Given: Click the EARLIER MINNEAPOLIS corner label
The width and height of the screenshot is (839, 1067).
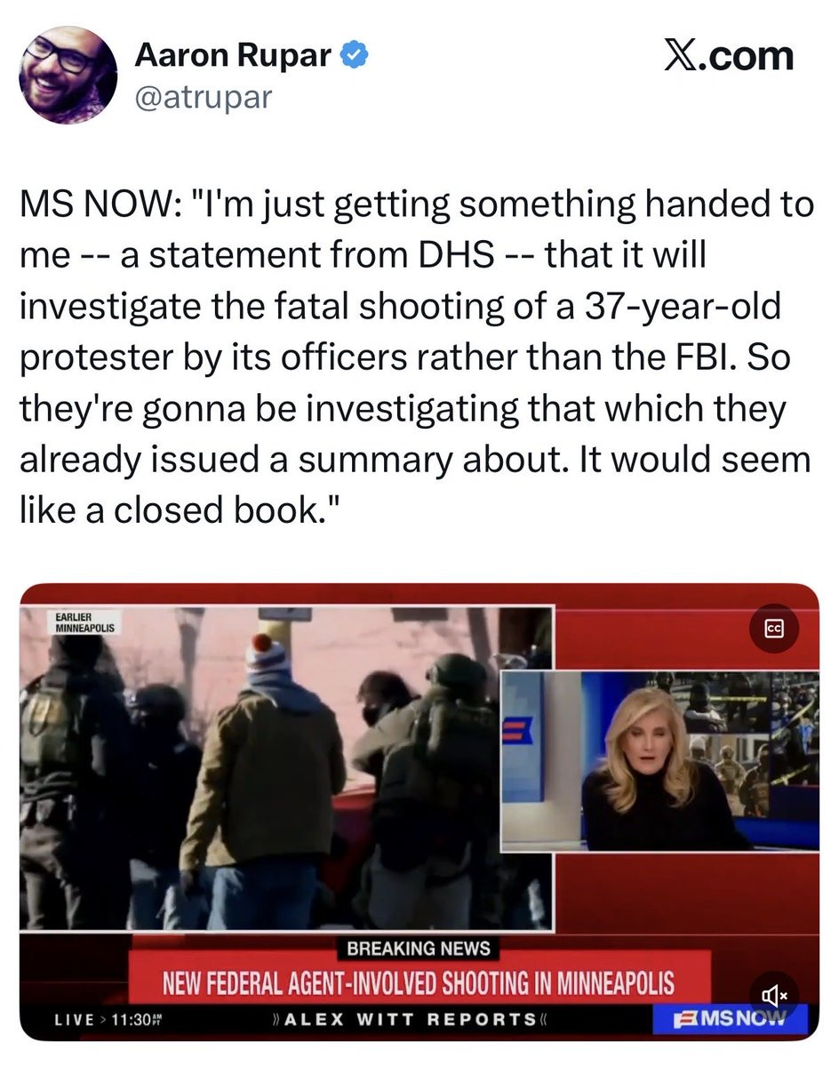Looking at the screenshot, I should (x=80, y=621).
